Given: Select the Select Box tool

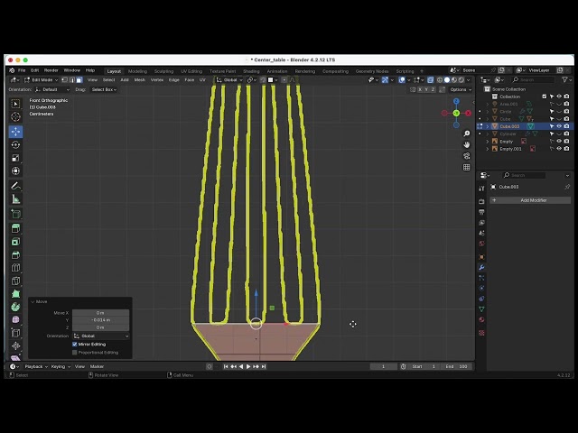Looking at the screenshot, I should [x=15, y=105].
